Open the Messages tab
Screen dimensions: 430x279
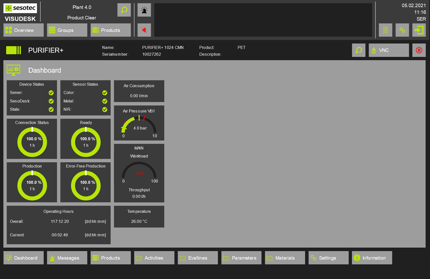coord(67,258)
